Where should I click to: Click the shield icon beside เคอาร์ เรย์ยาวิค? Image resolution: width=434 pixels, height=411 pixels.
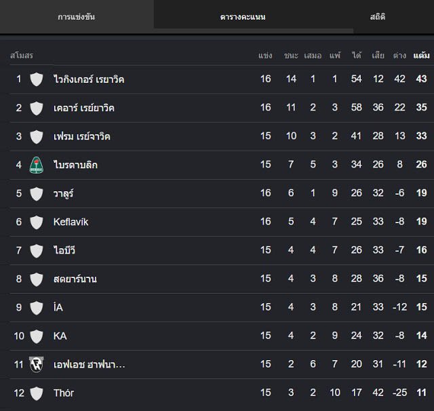[x=36, y=108]
